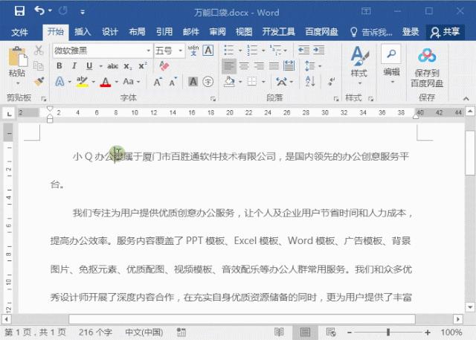The height and width of the screenshot is (340, 476).
Task: Click the Increase Indent icon
Action: tap(319, 50)
